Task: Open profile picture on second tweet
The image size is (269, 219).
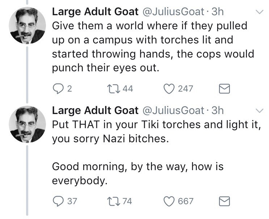Action: pos(27,124)
